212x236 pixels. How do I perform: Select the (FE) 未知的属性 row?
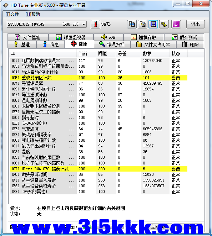[99, 192]
